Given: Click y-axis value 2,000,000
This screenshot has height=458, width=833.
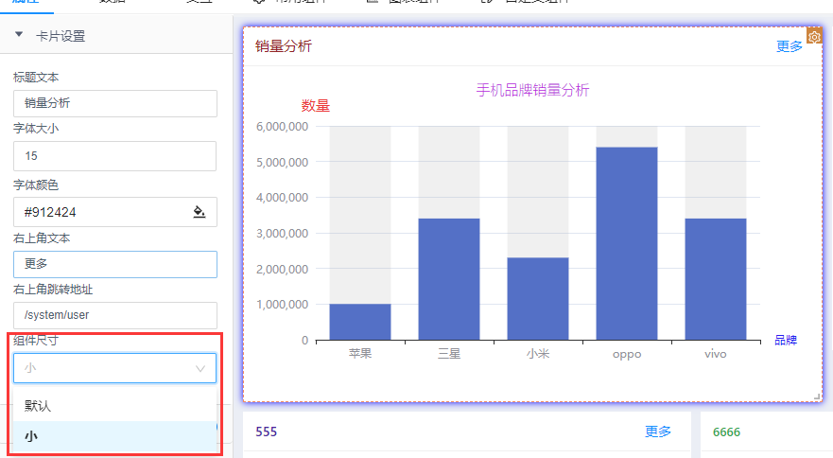Looking at the screenshot, I should pos(282,269).
